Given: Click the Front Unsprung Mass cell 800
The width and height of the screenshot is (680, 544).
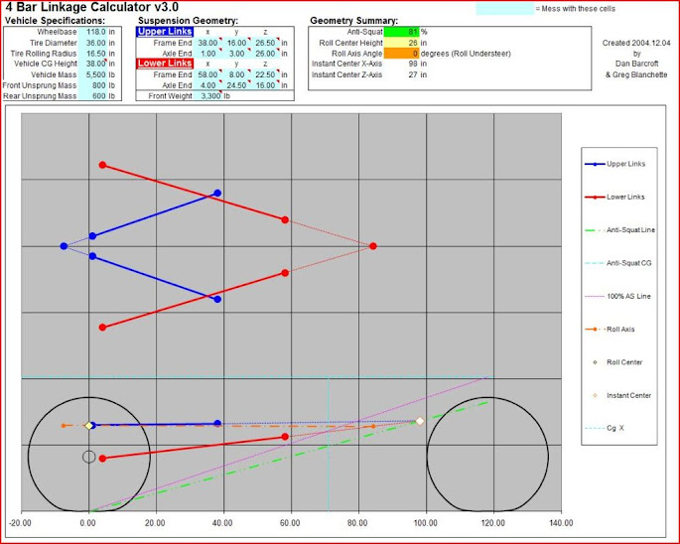Looking at the screenshot, I should [x=93, y=85].
